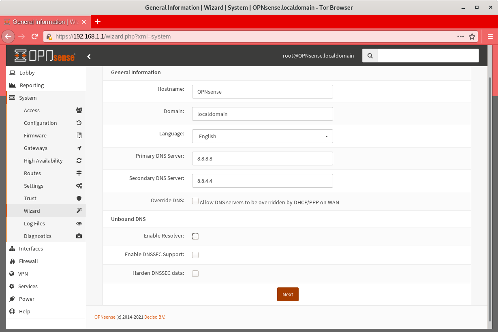Click the Diagnostics camera icon
Image resolution: width=498 pixels, height=332 pixels.
click(x=79, y=236)
